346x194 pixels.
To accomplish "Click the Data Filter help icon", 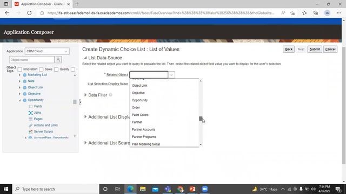I will [110, 95].
